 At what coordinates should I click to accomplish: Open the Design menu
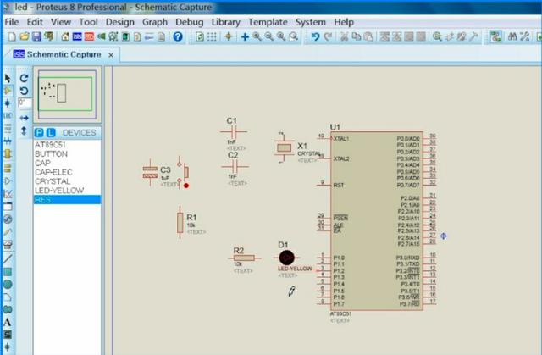coord(120,22)
